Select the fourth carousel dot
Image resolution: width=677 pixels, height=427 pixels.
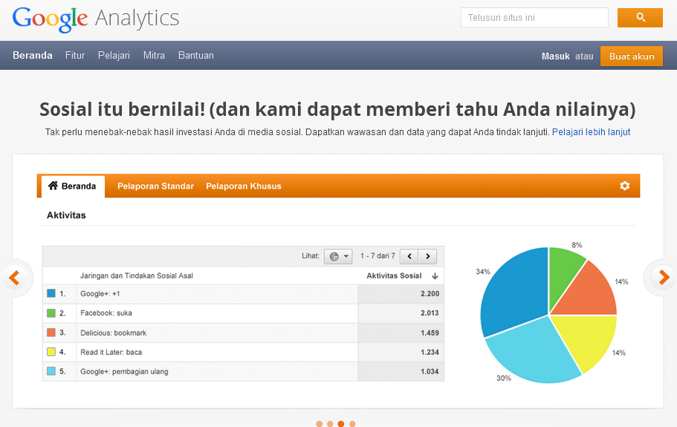pos(352,424)
